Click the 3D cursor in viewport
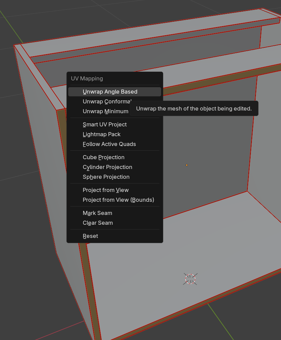Image resolution: width=281 pixels, height=340 pixels. coord(190,279)
